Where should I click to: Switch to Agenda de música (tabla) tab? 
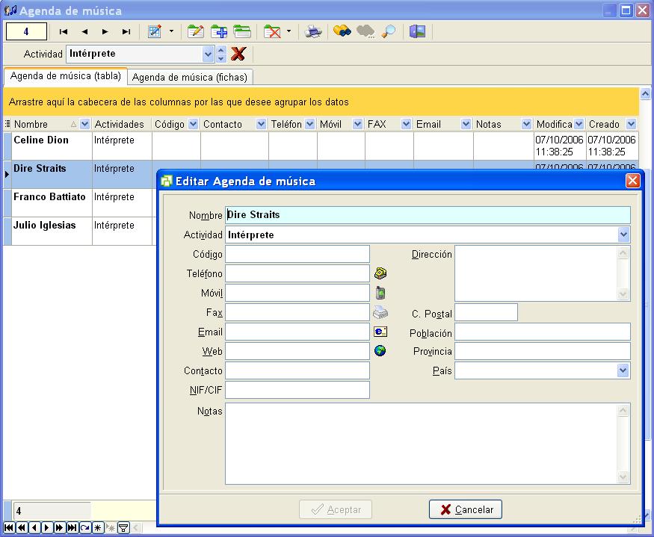pos(66,76)
